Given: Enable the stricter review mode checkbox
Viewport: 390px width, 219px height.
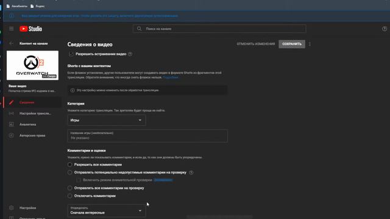Looking at the screenshot, I should [79, 180].
